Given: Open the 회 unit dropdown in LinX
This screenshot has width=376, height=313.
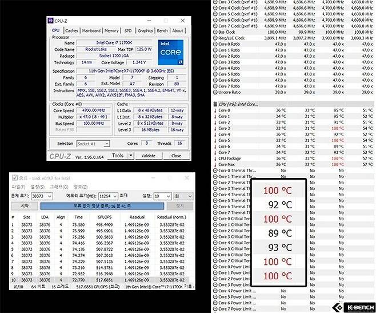Looking at the screenshot, I should coord(183,196).
